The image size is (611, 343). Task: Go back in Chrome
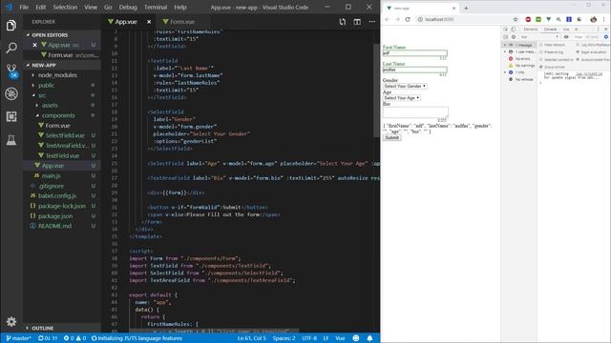388,19
